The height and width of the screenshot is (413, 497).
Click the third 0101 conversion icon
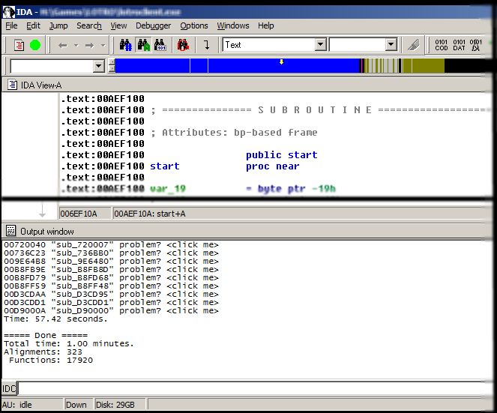pos(475,45)
